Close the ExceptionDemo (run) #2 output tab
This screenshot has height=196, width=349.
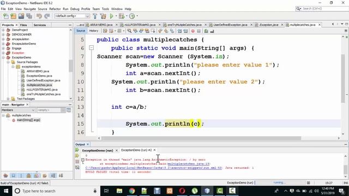pos(154,150)
